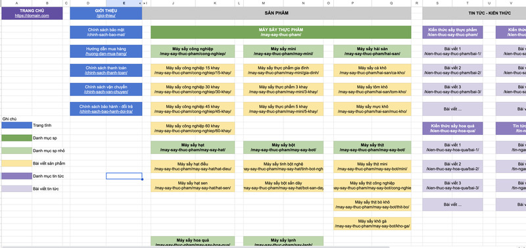Select the Kiến thức sấy hoa quả category cell
The height and width of the screenshot is (248, 526).
pos(452,128)
